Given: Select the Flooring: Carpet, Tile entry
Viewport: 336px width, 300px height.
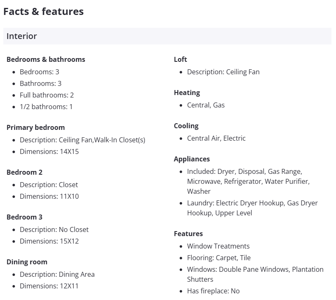Looking at the screenshot, I should (x=219, y=258).
